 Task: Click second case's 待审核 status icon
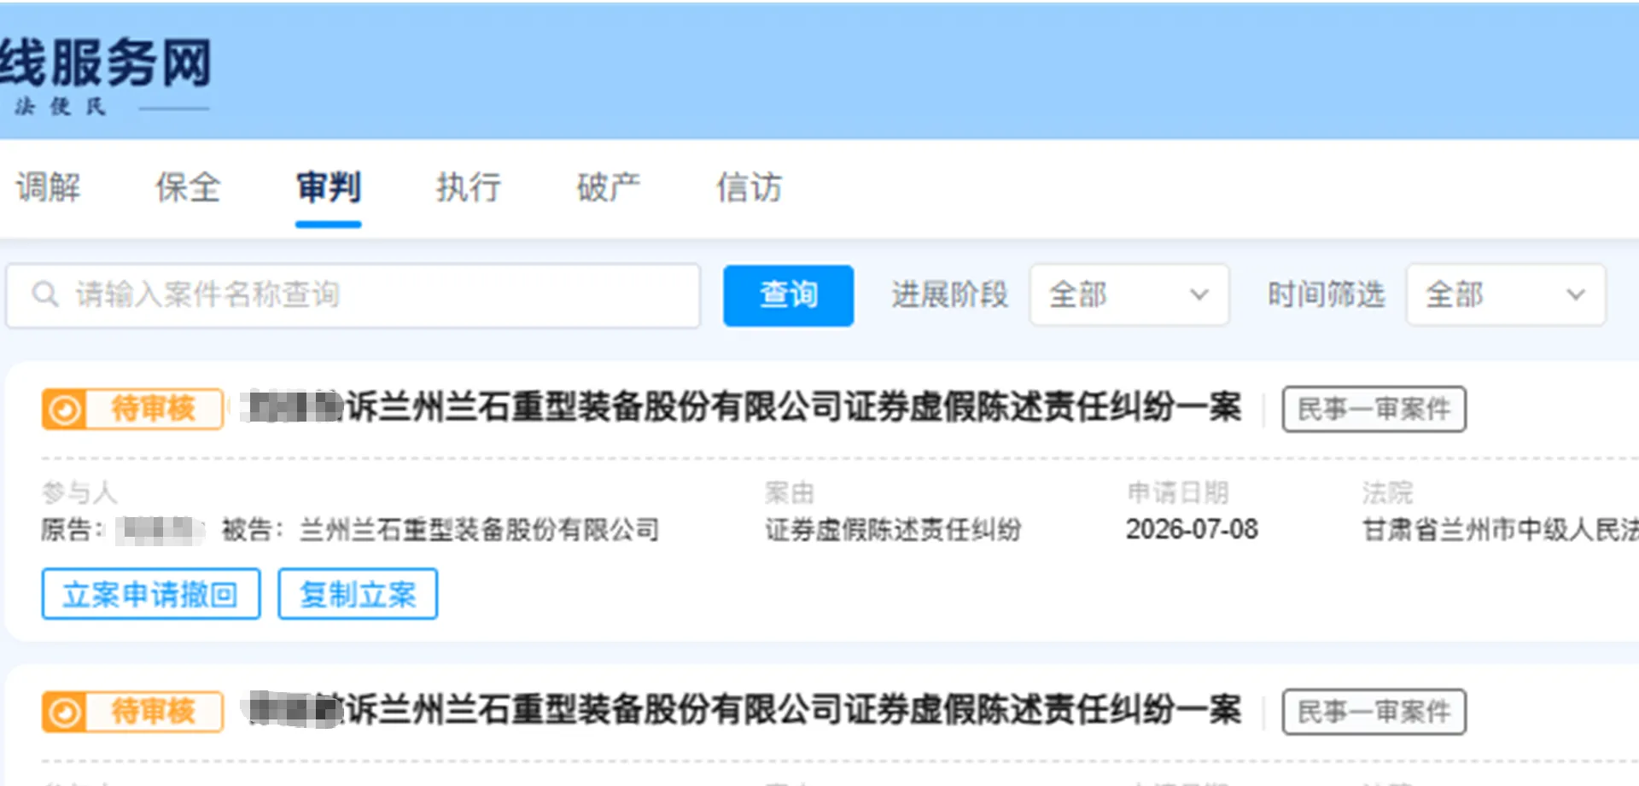[64, 712]
